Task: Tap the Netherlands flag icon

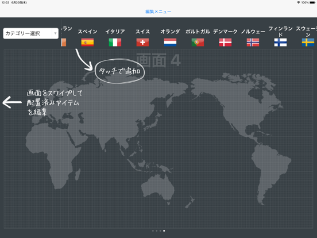Action: (x=170, y=43)
